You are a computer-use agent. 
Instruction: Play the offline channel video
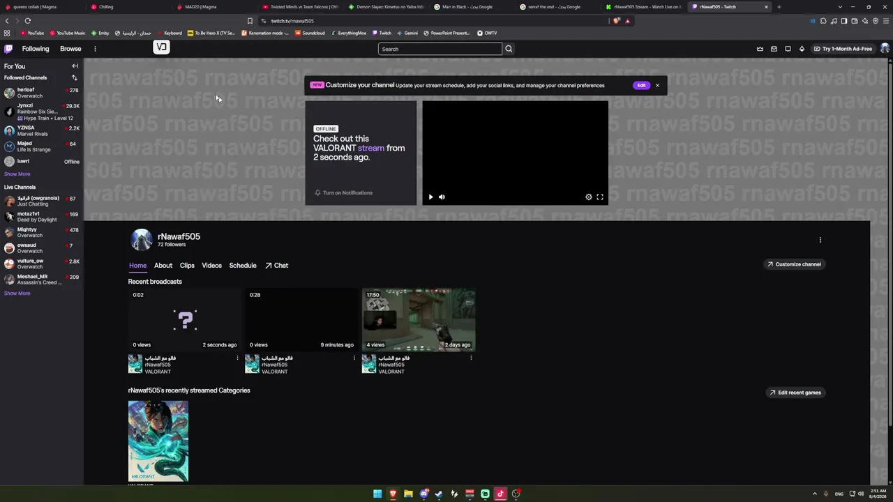point(430,197)
